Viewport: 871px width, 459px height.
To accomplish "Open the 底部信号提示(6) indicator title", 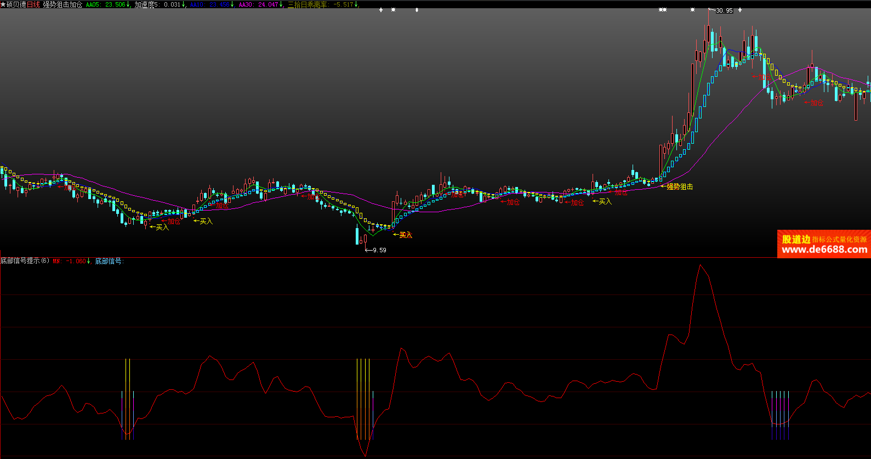I will (x=25, y=261).
